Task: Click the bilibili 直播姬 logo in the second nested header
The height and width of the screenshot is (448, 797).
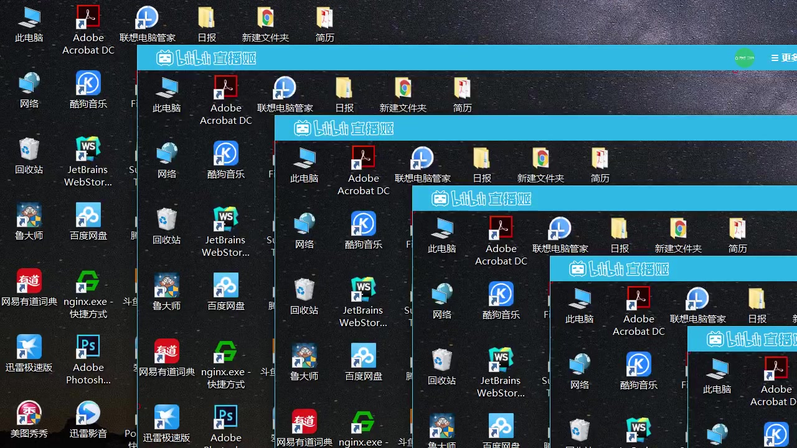Action: click(344, 129)
